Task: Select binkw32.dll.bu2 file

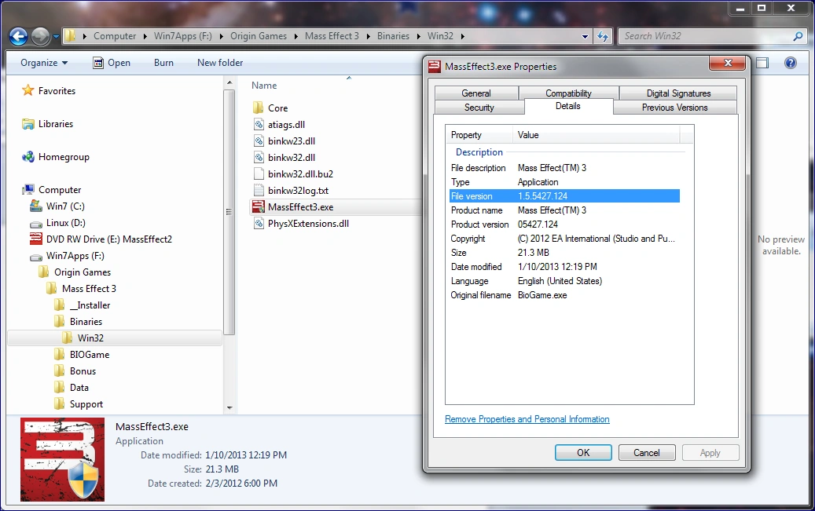Action: pyautogui.click(x=292, y=174)
